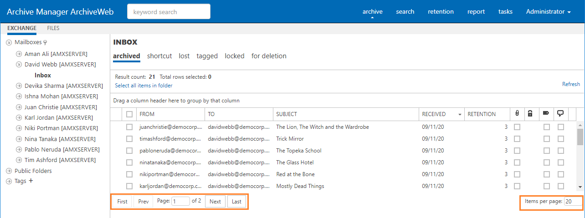Go to the Next page
Screen dimensions: 585x218
[215, 201]
